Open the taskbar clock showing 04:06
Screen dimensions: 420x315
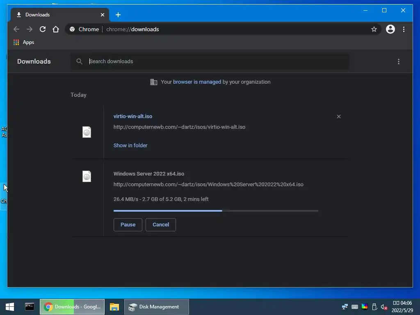402,307
